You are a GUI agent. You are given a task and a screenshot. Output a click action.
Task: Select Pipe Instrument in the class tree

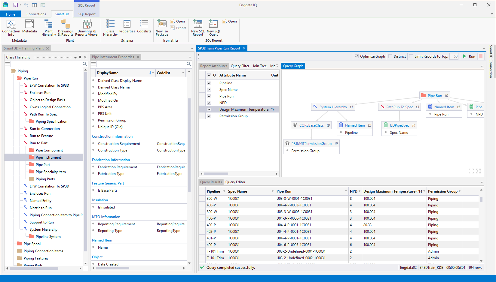[x=48, y=157]
